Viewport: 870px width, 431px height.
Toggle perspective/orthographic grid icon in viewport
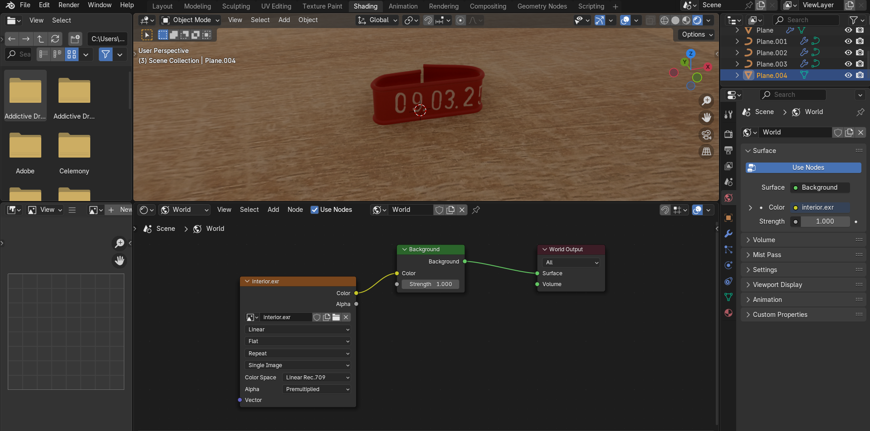point(706,152)
